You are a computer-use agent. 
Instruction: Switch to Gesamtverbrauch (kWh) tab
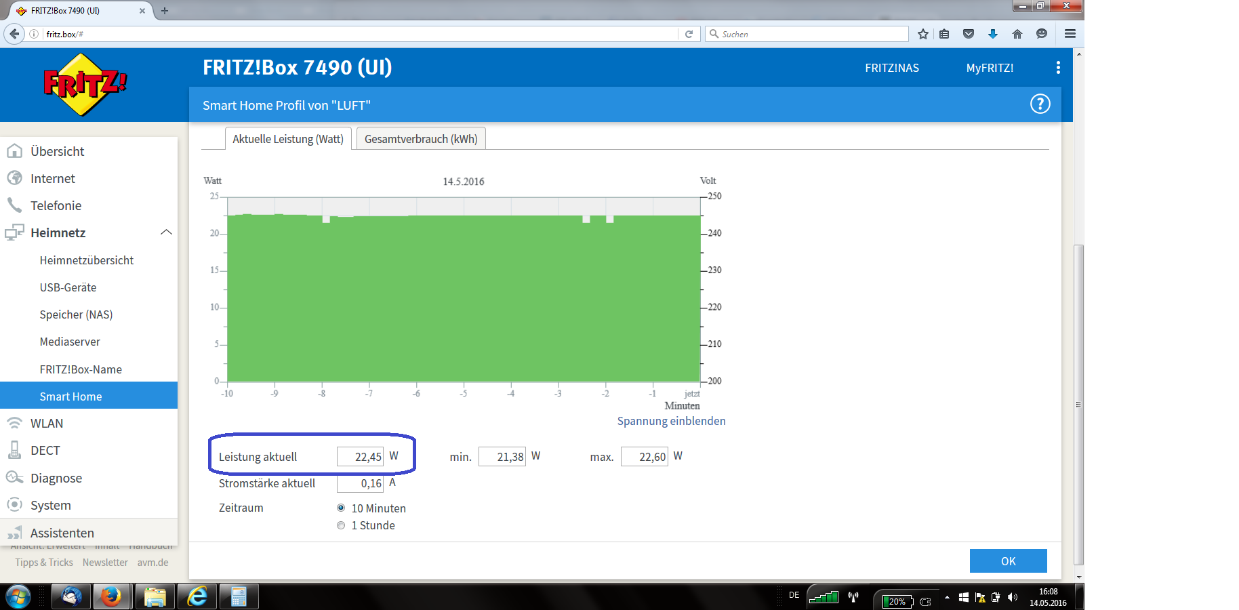coord(421,139)
